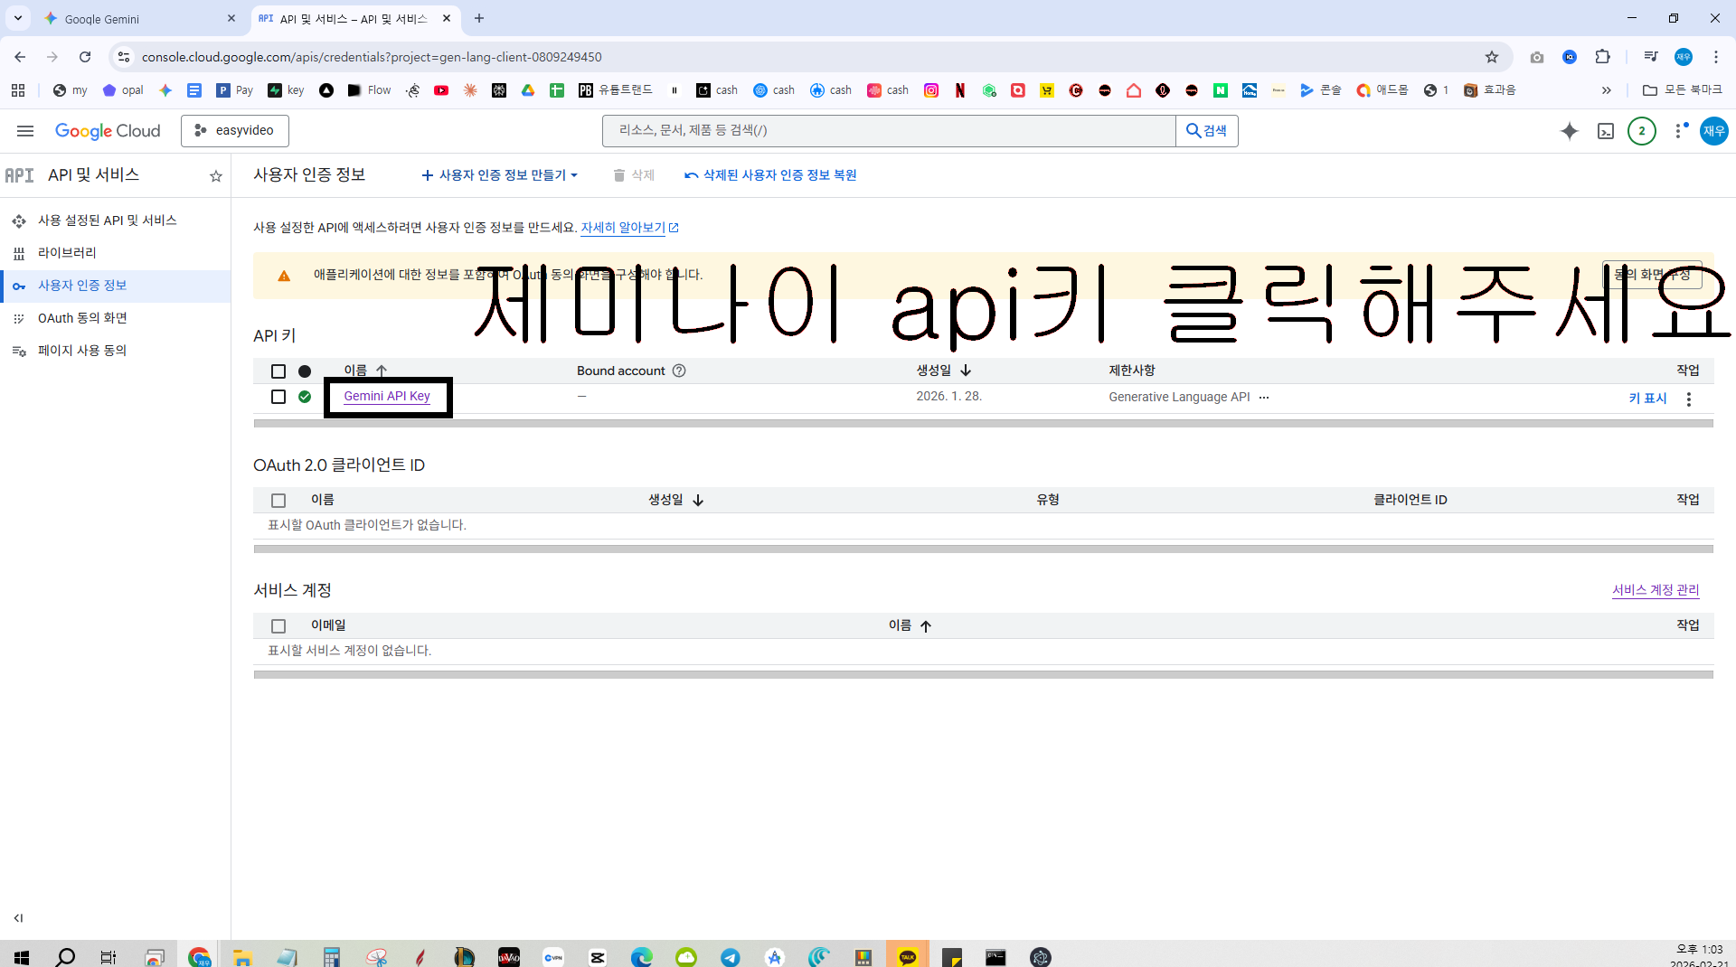Screen dimensions: 1736x967
Task: Check the Gemini API Key row checkbox
Action: click(x=278, y=397)
